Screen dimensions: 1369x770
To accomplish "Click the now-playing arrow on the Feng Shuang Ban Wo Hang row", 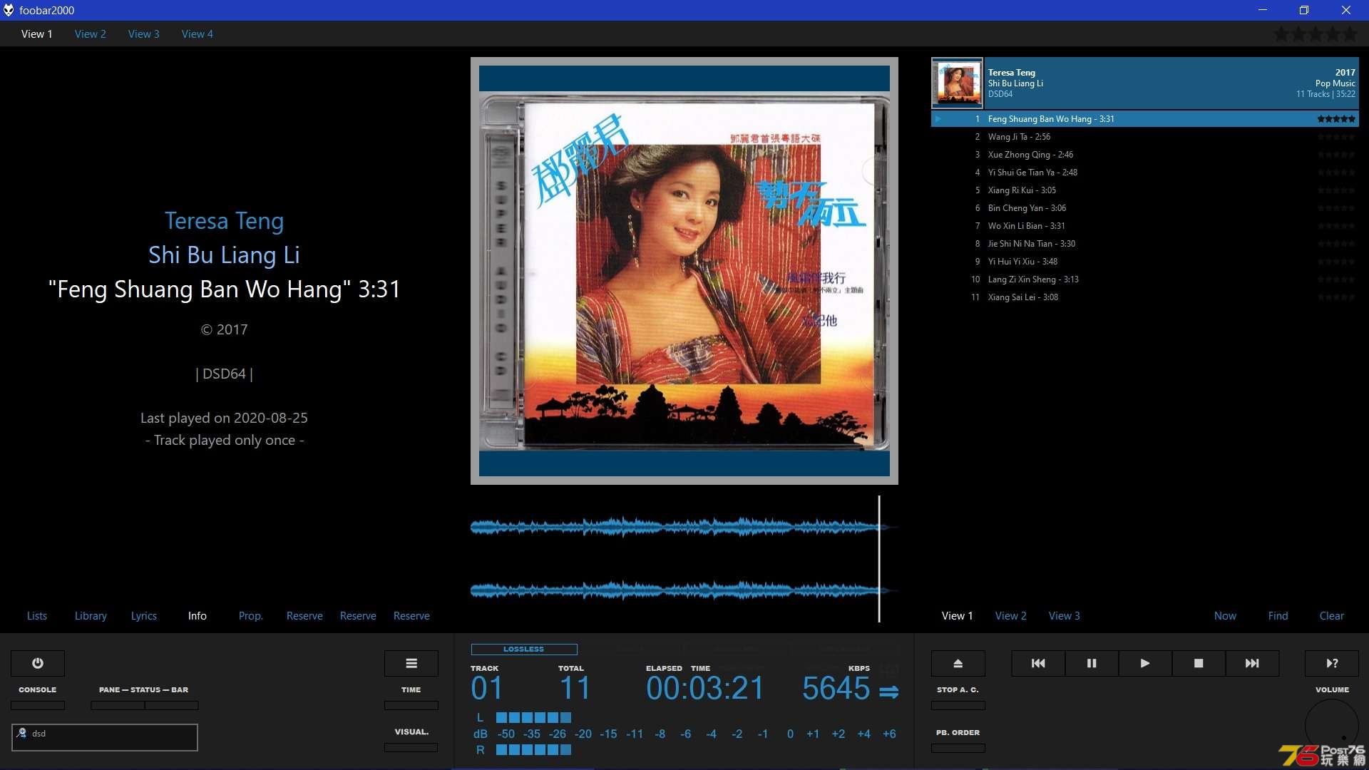I will (938, 119).
